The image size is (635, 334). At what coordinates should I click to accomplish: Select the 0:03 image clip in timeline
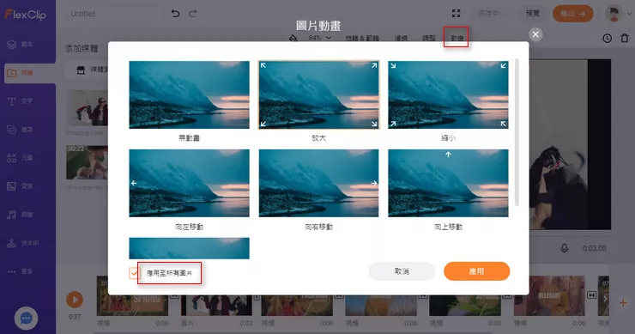point(216,305)
